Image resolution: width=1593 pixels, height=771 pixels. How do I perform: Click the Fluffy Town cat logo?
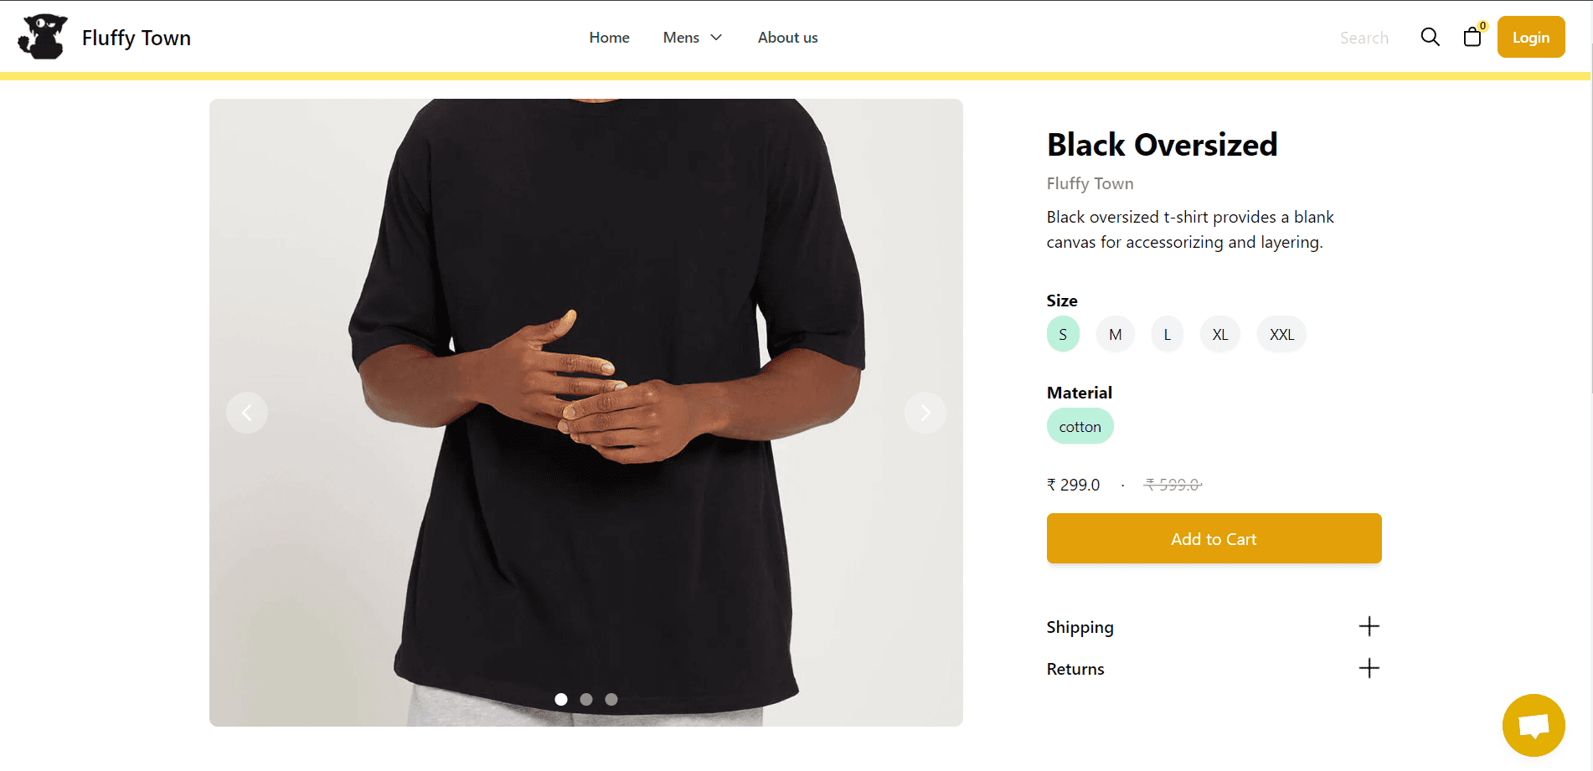pyautogui.click(x=43, y=37)
